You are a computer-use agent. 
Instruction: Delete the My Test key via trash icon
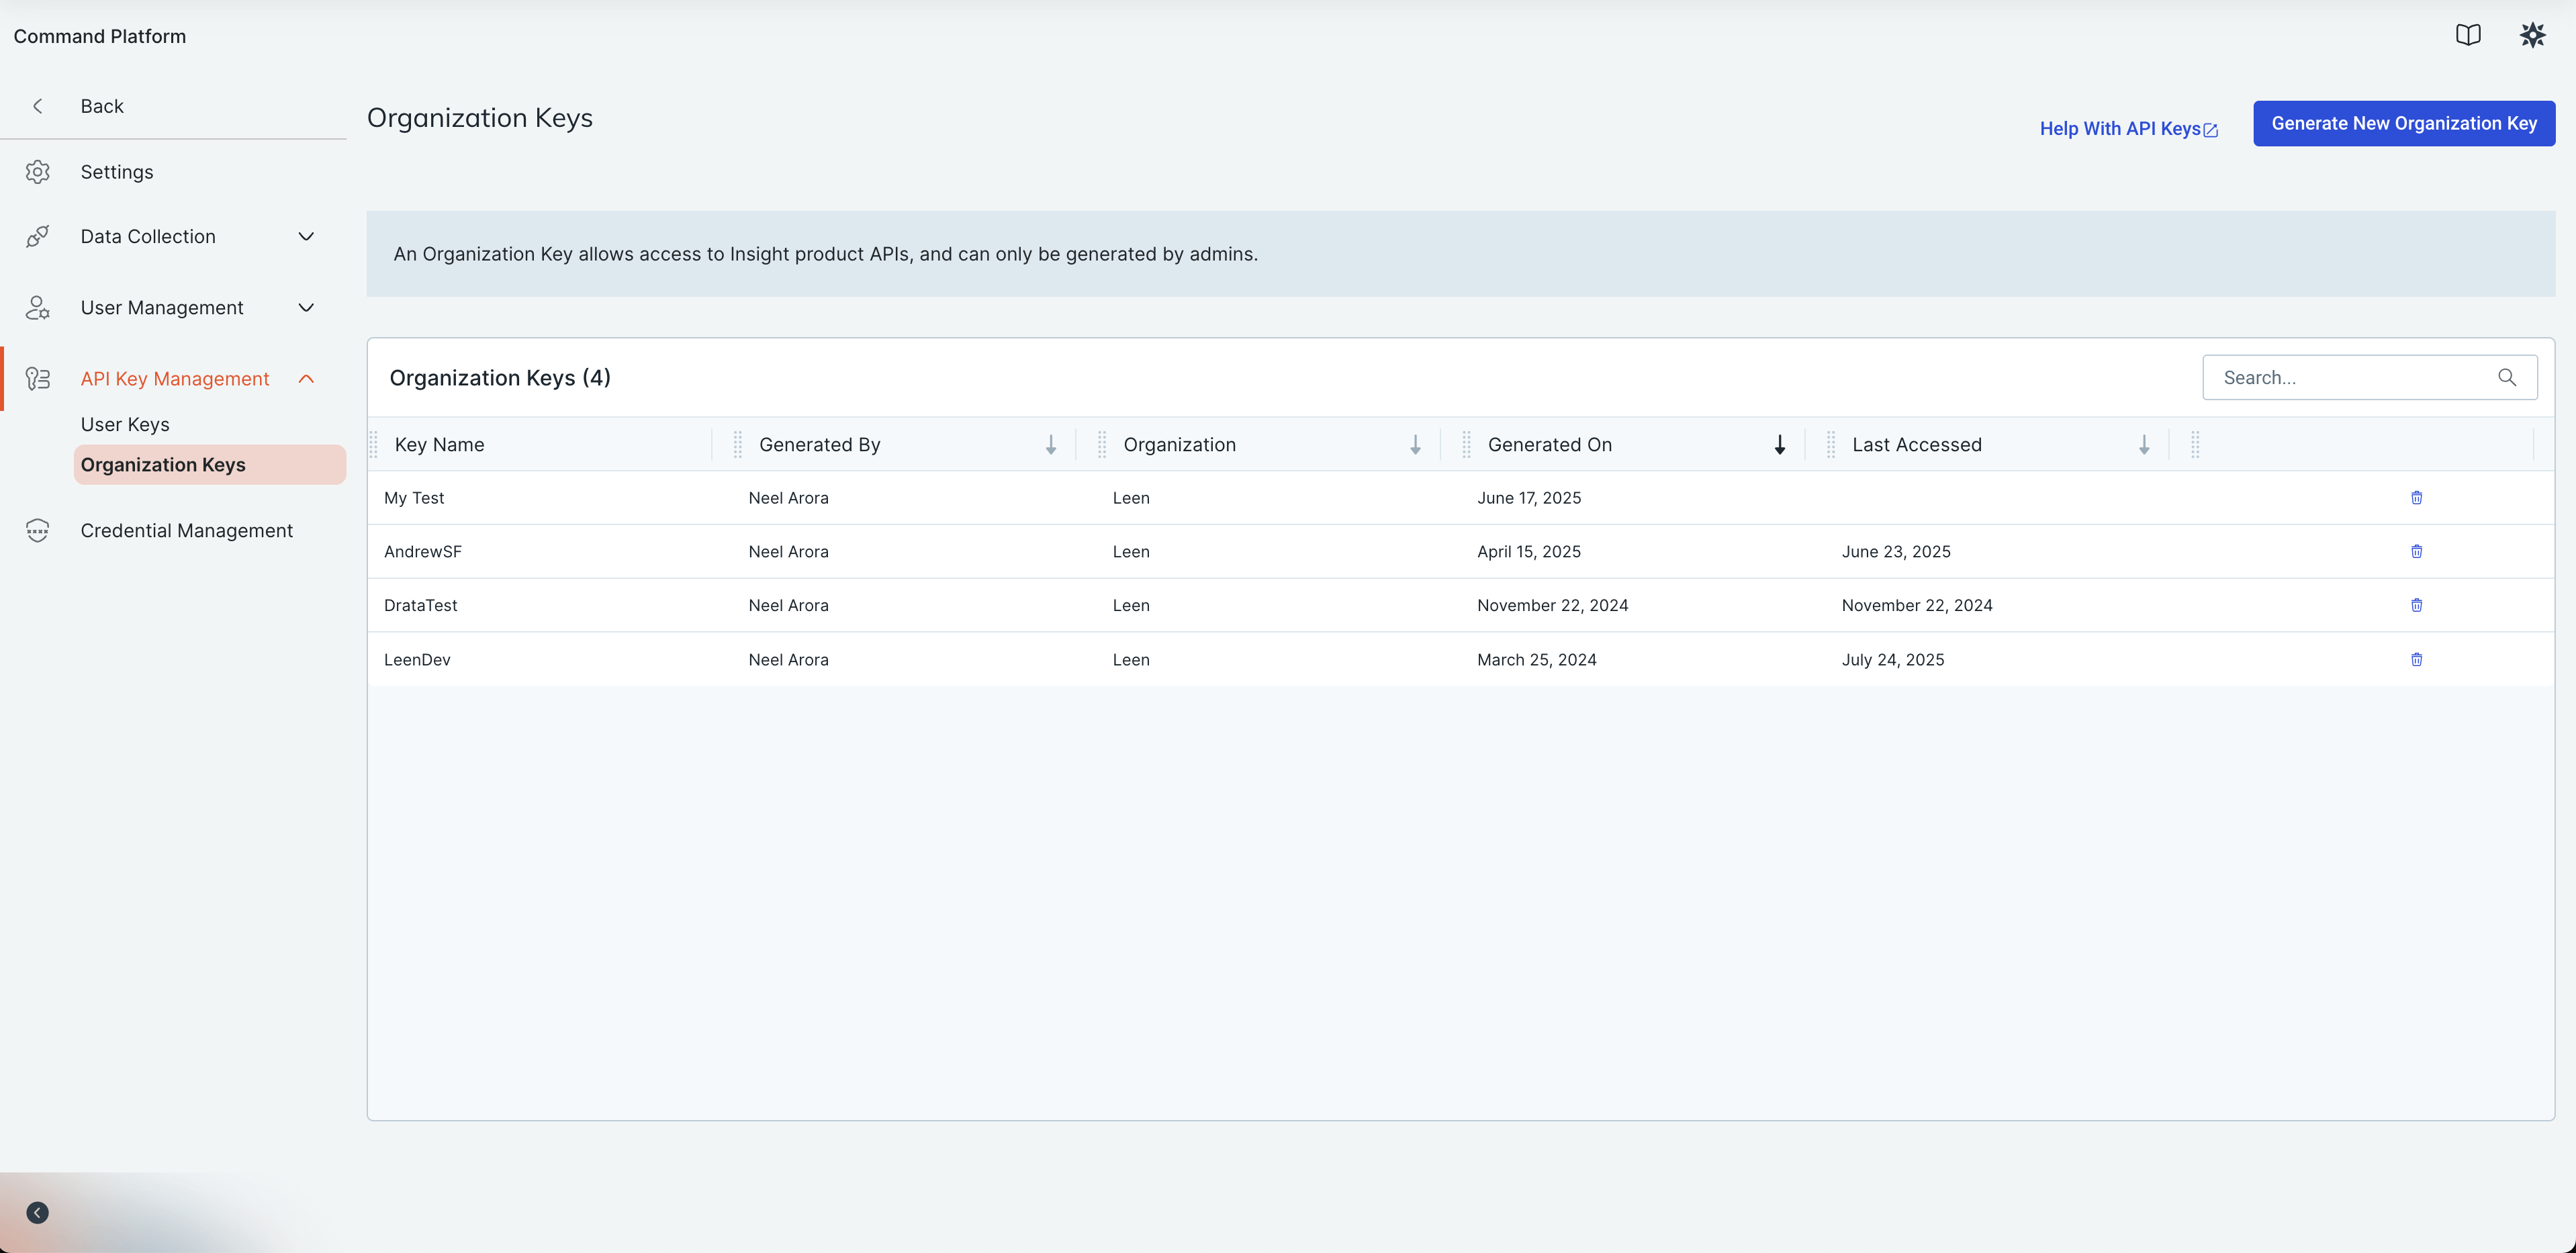click(x=2416, y=498)
